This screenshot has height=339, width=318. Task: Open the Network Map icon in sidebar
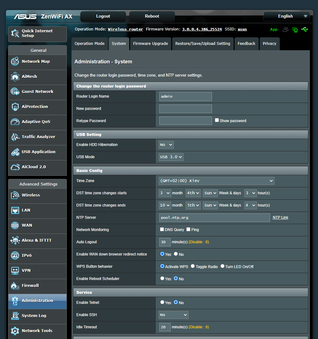[15, 62]
